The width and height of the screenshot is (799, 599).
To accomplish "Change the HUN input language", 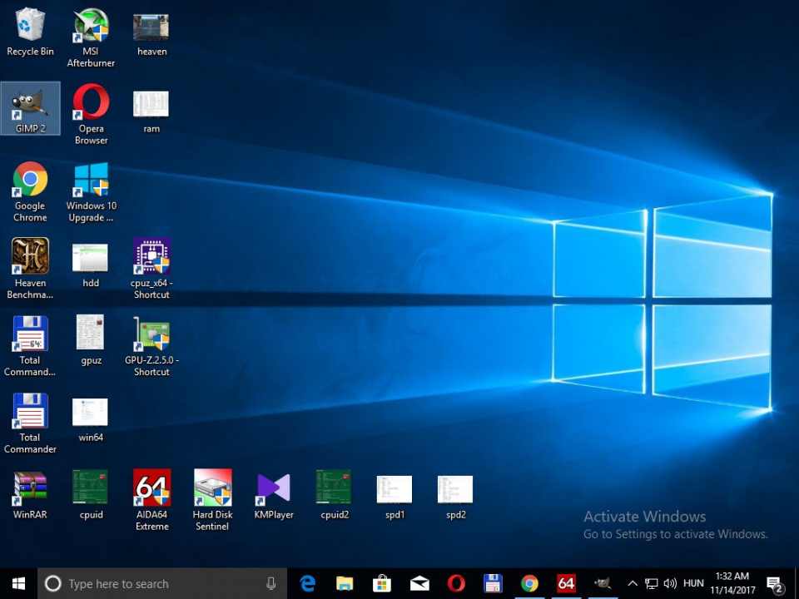I will click(x=693, y=583).
